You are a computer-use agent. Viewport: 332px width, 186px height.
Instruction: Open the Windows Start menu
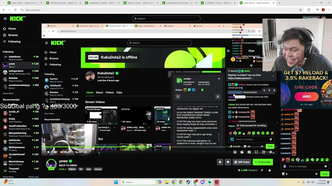coord(116,182)
